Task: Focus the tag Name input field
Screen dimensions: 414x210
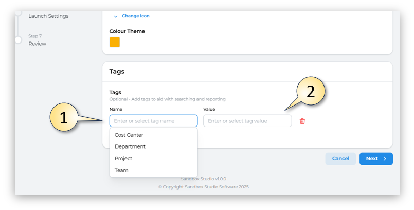Action: [153, 121]
